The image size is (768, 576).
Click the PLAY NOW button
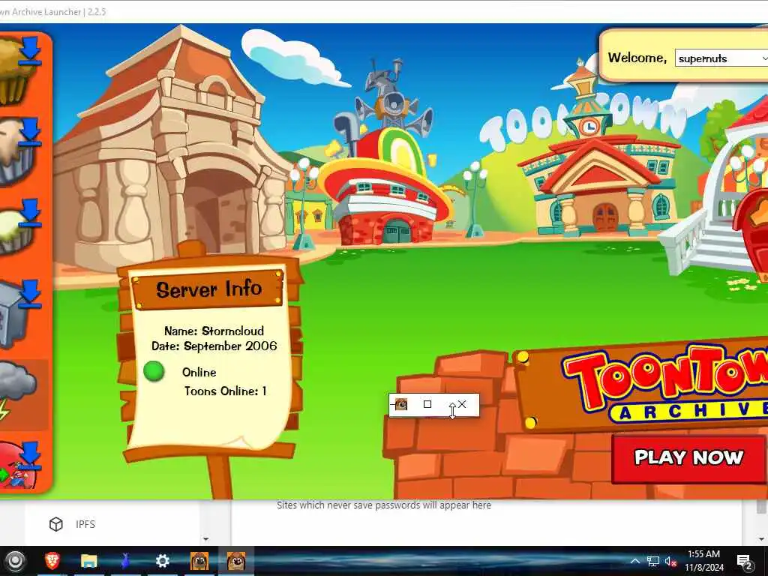click(x=689, y=457)
